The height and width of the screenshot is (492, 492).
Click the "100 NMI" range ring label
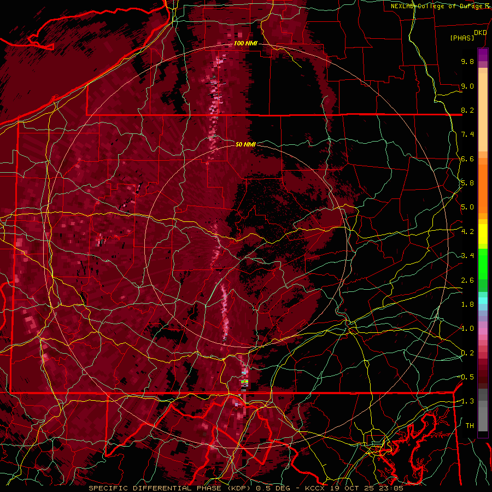(x=245, y=43)
